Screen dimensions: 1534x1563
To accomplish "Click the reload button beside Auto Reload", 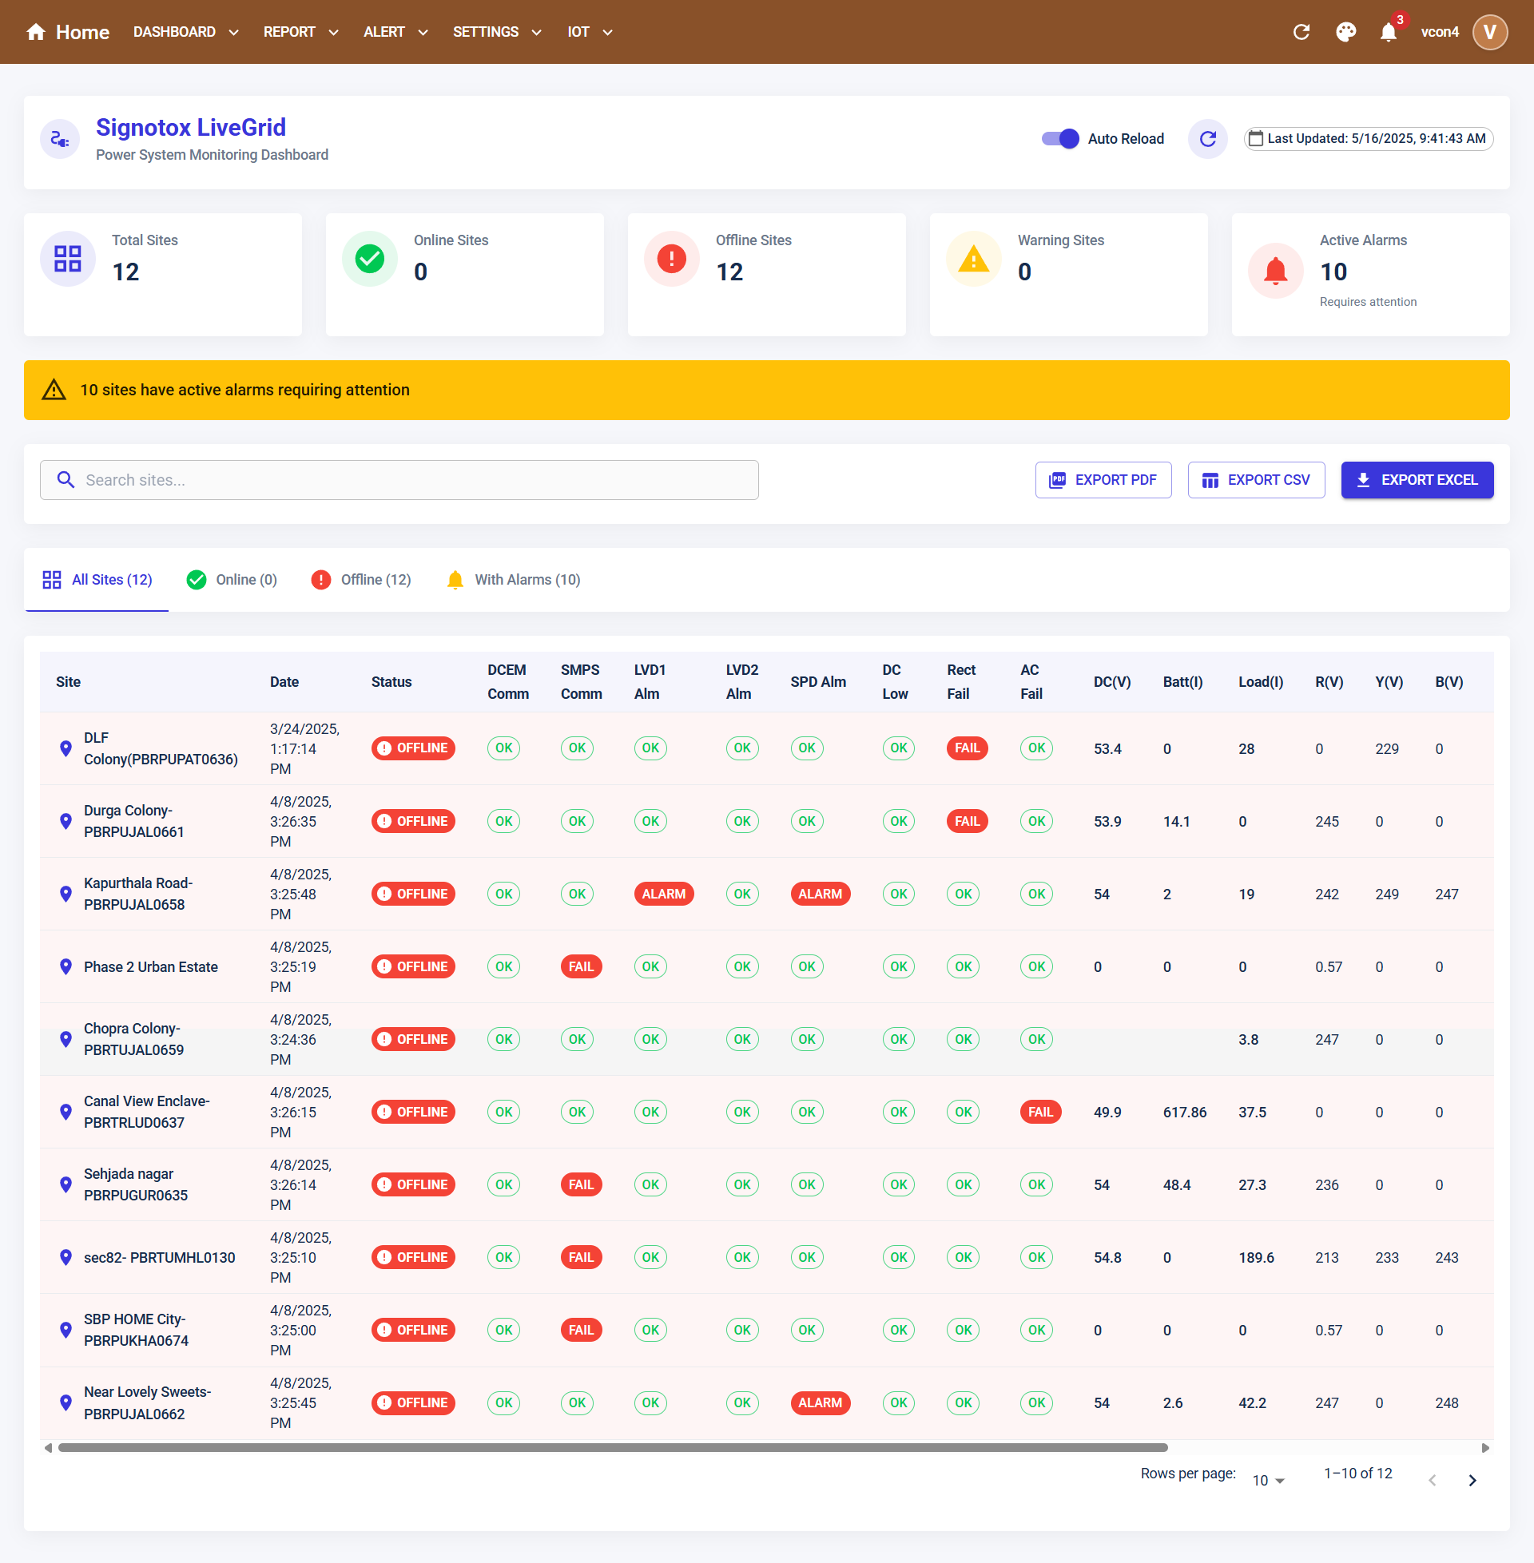I will [1207, 138].
